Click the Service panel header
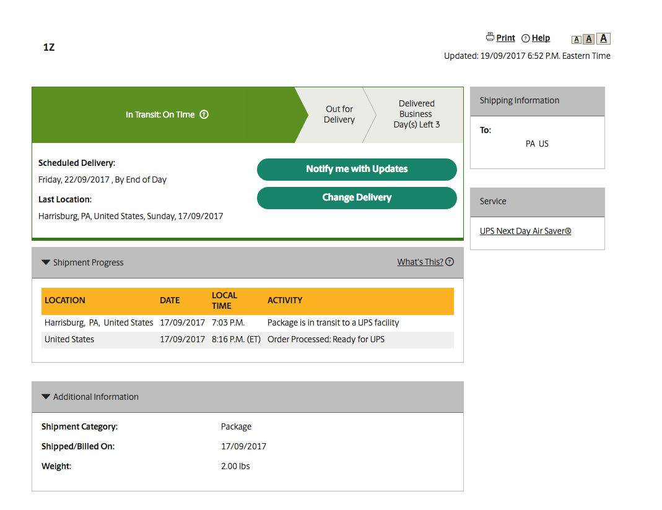This screenshot has height=510, width=662. click(538, 202)
